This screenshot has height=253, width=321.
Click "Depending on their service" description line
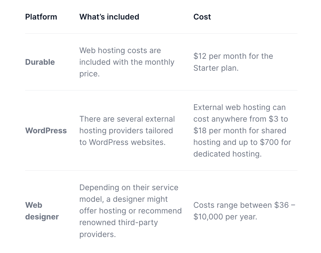[x=129, y=187]
